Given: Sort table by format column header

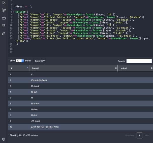Looking at the screenshot, I should coord(73,68).
